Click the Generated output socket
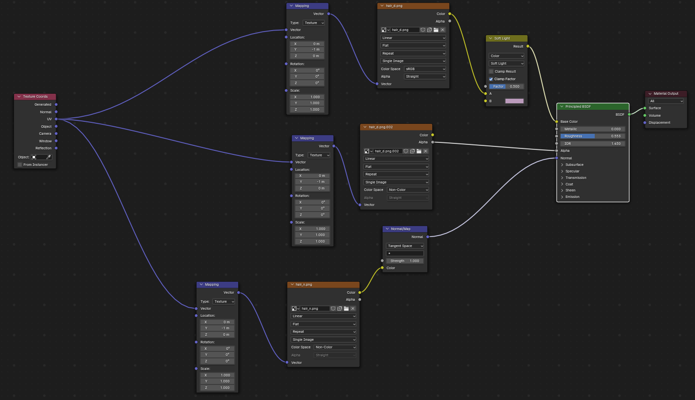 (56, 104)
